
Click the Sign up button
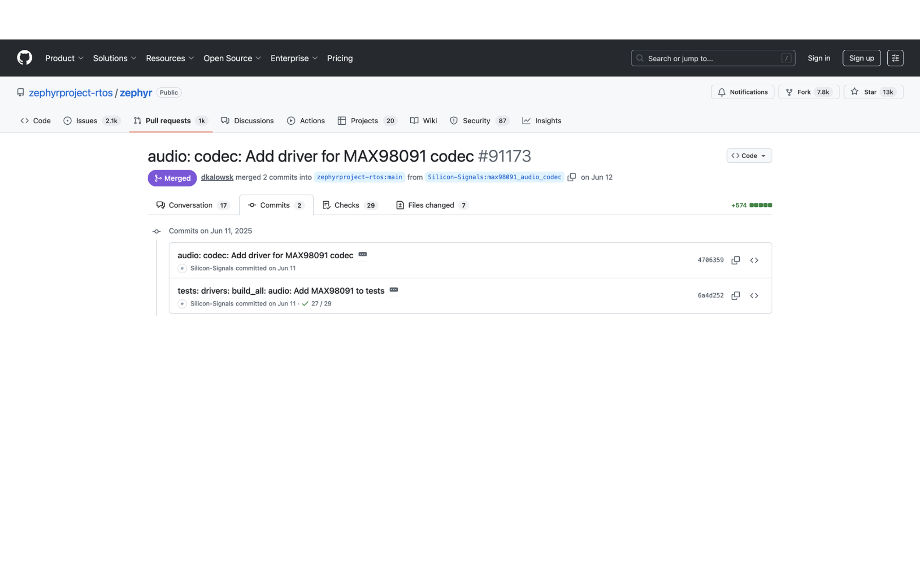click(x=861, y=58)
